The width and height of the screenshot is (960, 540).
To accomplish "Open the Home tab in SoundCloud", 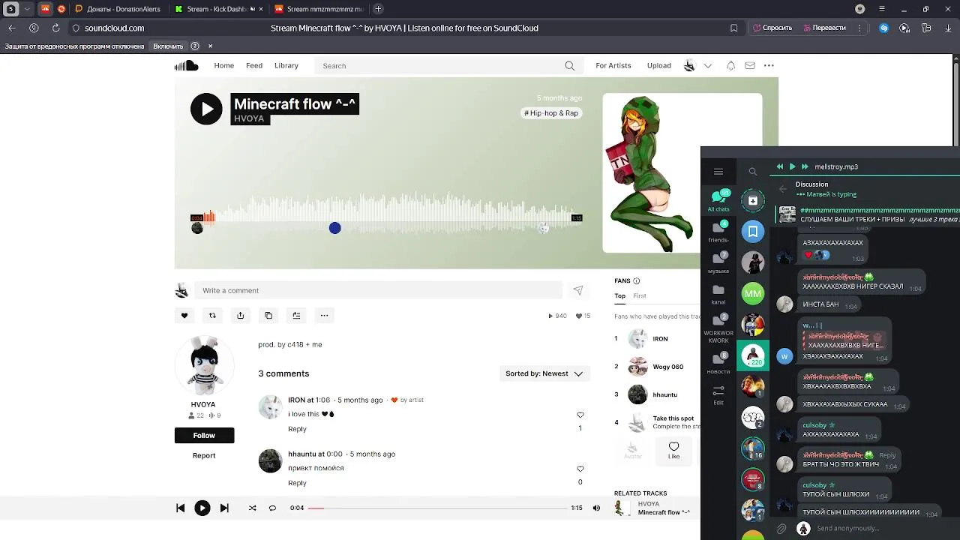I will click(x=223, y=66).
